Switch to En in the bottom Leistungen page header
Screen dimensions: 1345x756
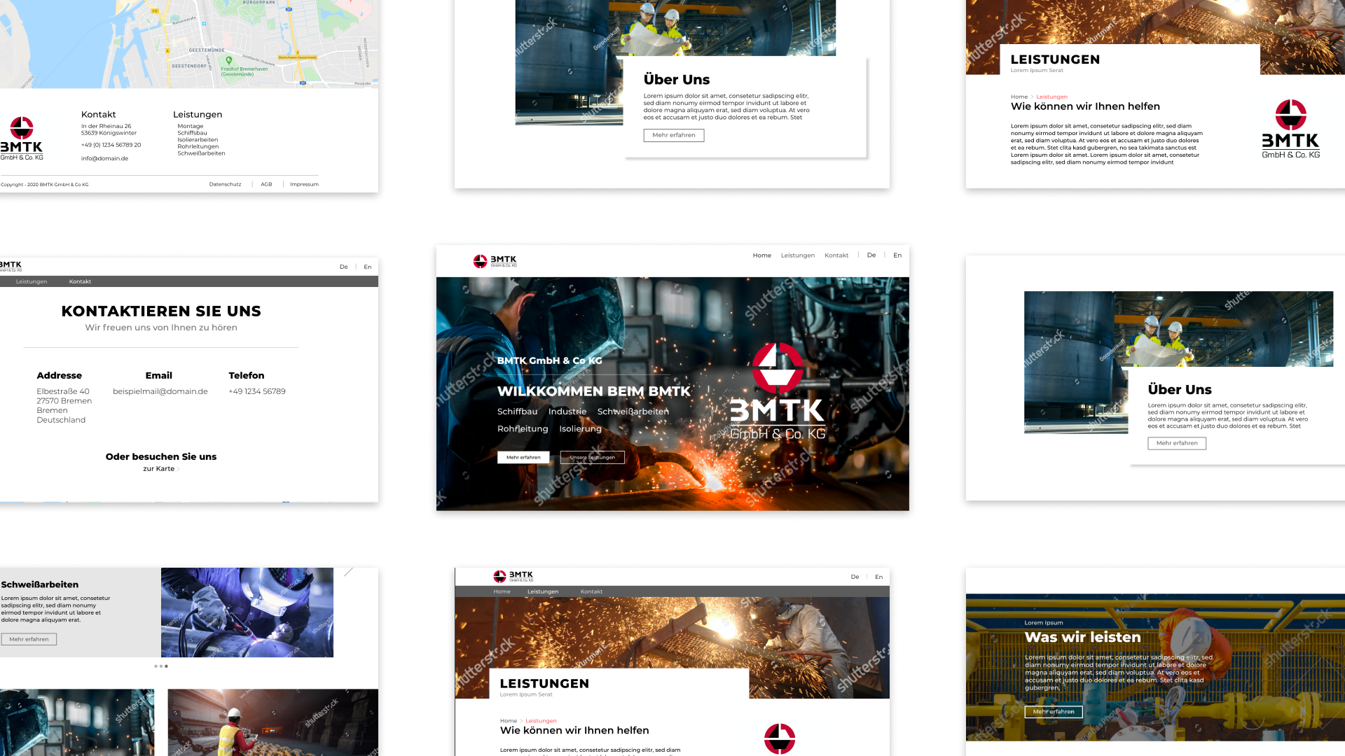(x=879, y=577)
